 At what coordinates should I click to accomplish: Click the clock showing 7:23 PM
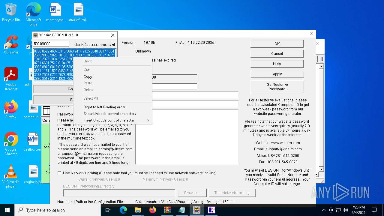358,210
